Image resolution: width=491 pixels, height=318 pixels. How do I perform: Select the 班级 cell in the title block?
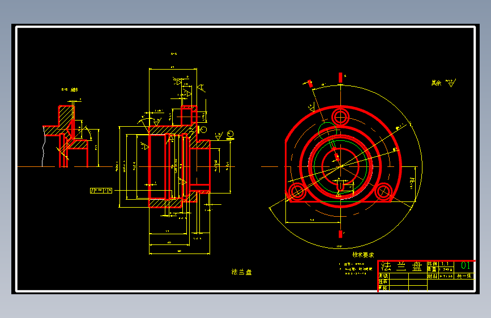[383, 276]
